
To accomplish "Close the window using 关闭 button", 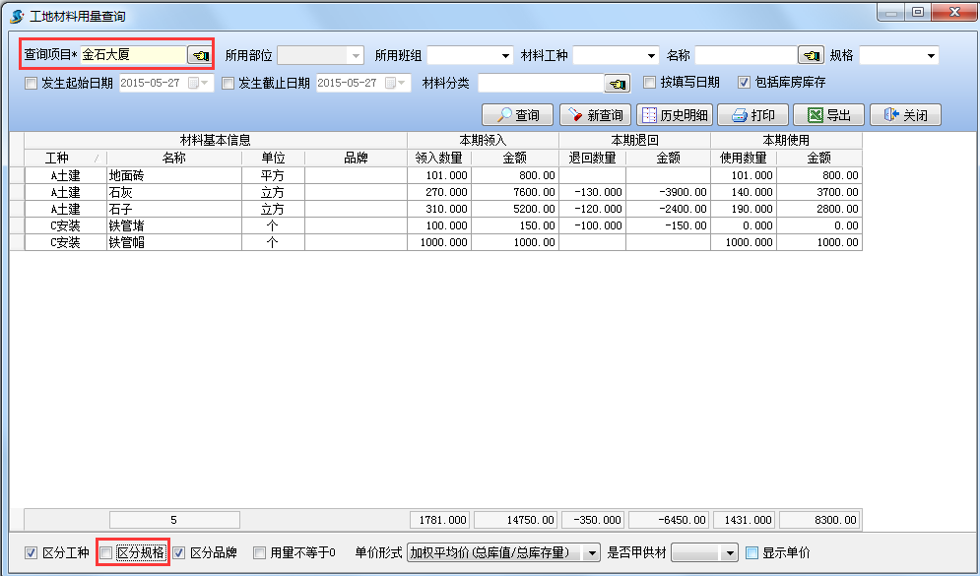I will [x=905, y=115].
